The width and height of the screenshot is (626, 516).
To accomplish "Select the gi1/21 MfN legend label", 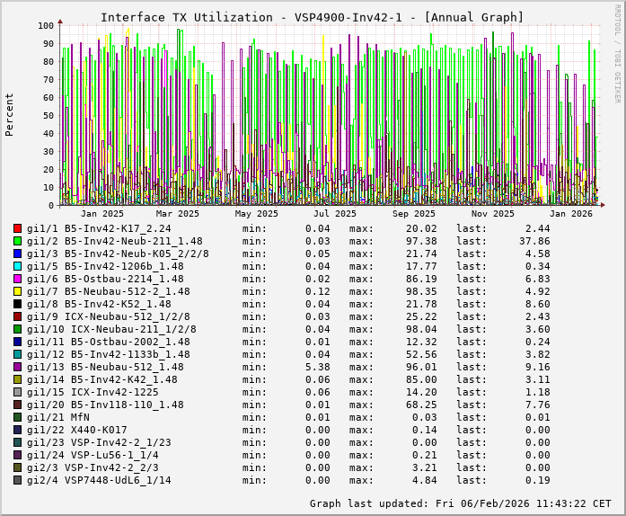I will click(x=58, y=417).
